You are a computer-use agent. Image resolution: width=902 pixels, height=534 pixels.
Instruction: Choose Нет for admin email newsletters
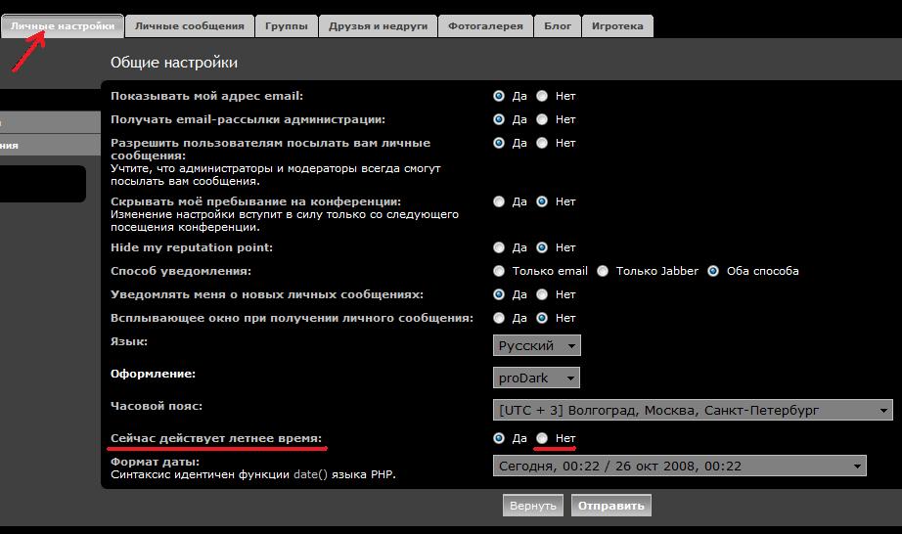(542, 119)
